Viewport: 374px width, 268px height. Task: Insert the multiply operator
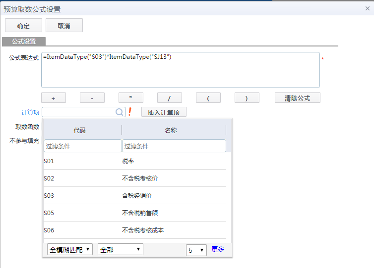pos(131,98)
